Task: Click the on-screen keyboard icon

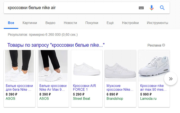Action: pyautogui.click(x=141, y=8)
